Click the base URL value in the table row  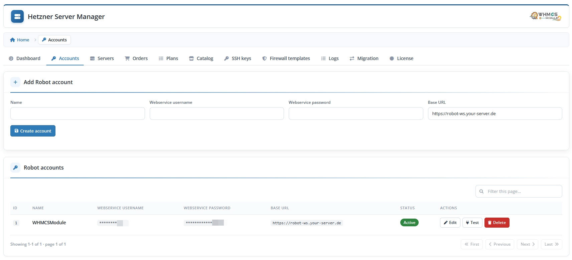[x=307, y=223]
